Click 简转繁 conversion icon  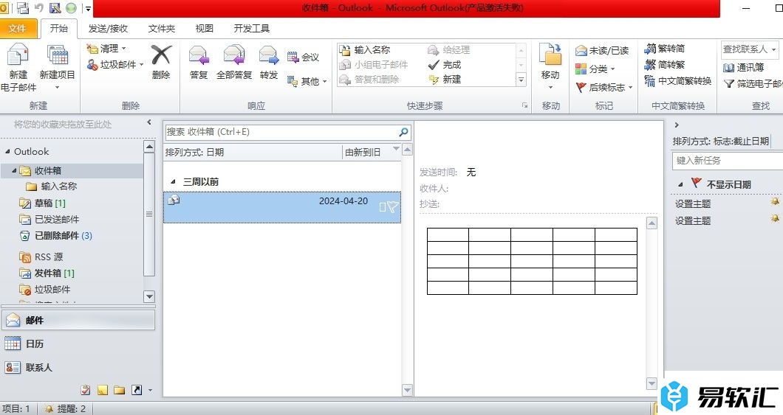pos(650,64)
